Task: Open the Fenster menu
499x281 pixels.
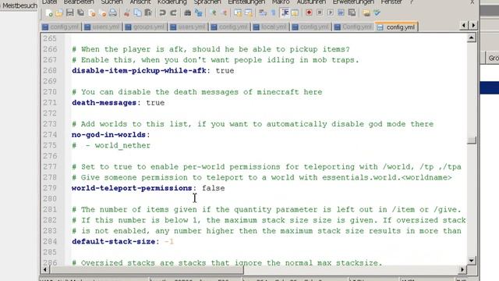Action: [x=391, y=2]
